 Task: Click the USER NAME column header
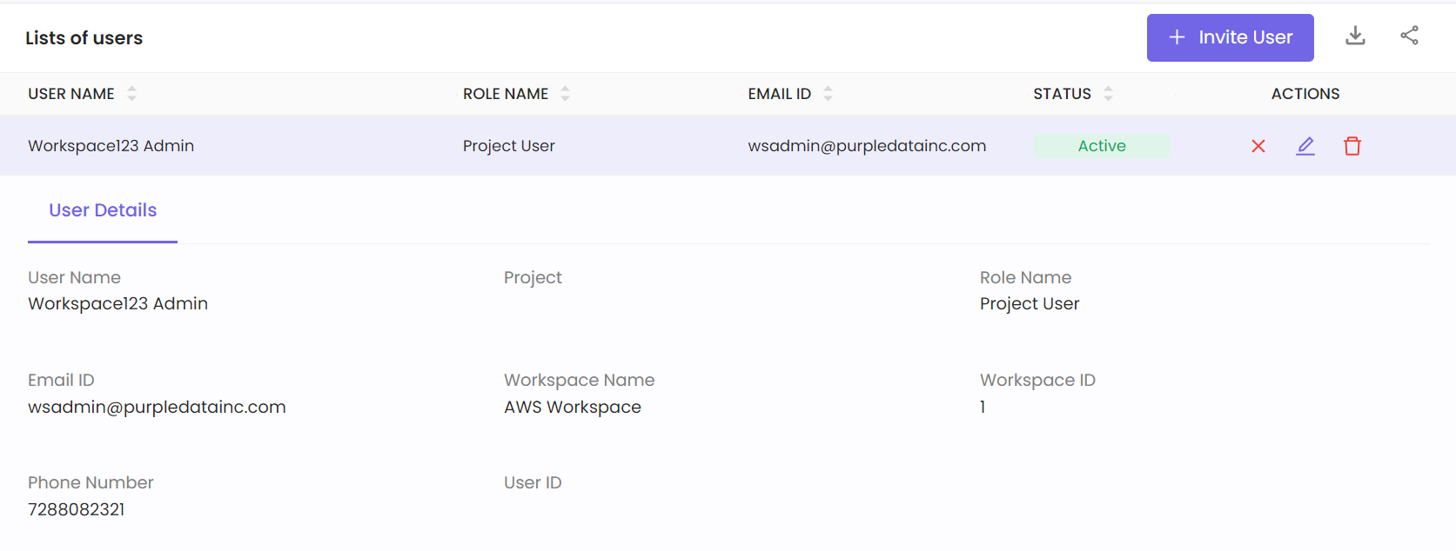pyautogui.click(x=71, y=94)
